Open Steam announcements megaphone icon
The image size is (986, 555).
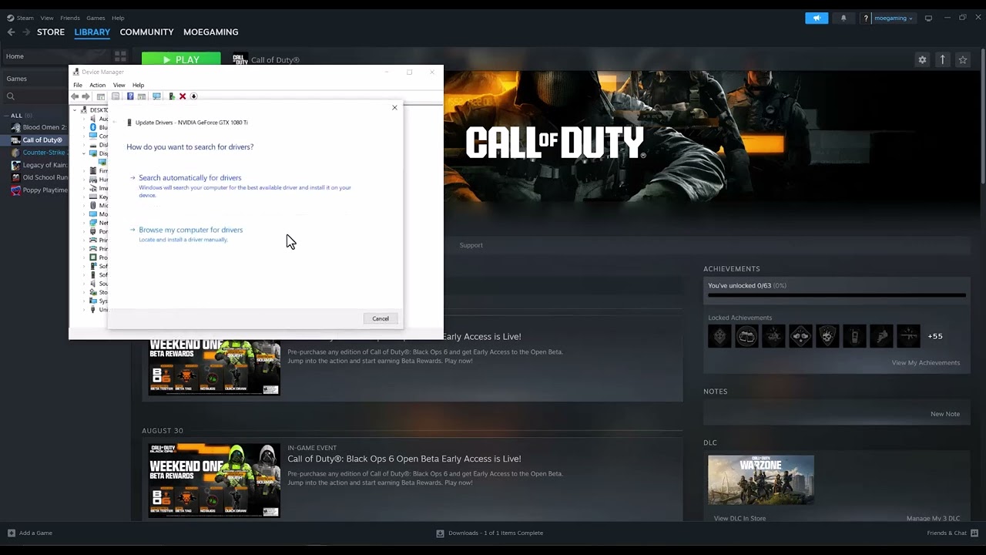click(817, 18)
